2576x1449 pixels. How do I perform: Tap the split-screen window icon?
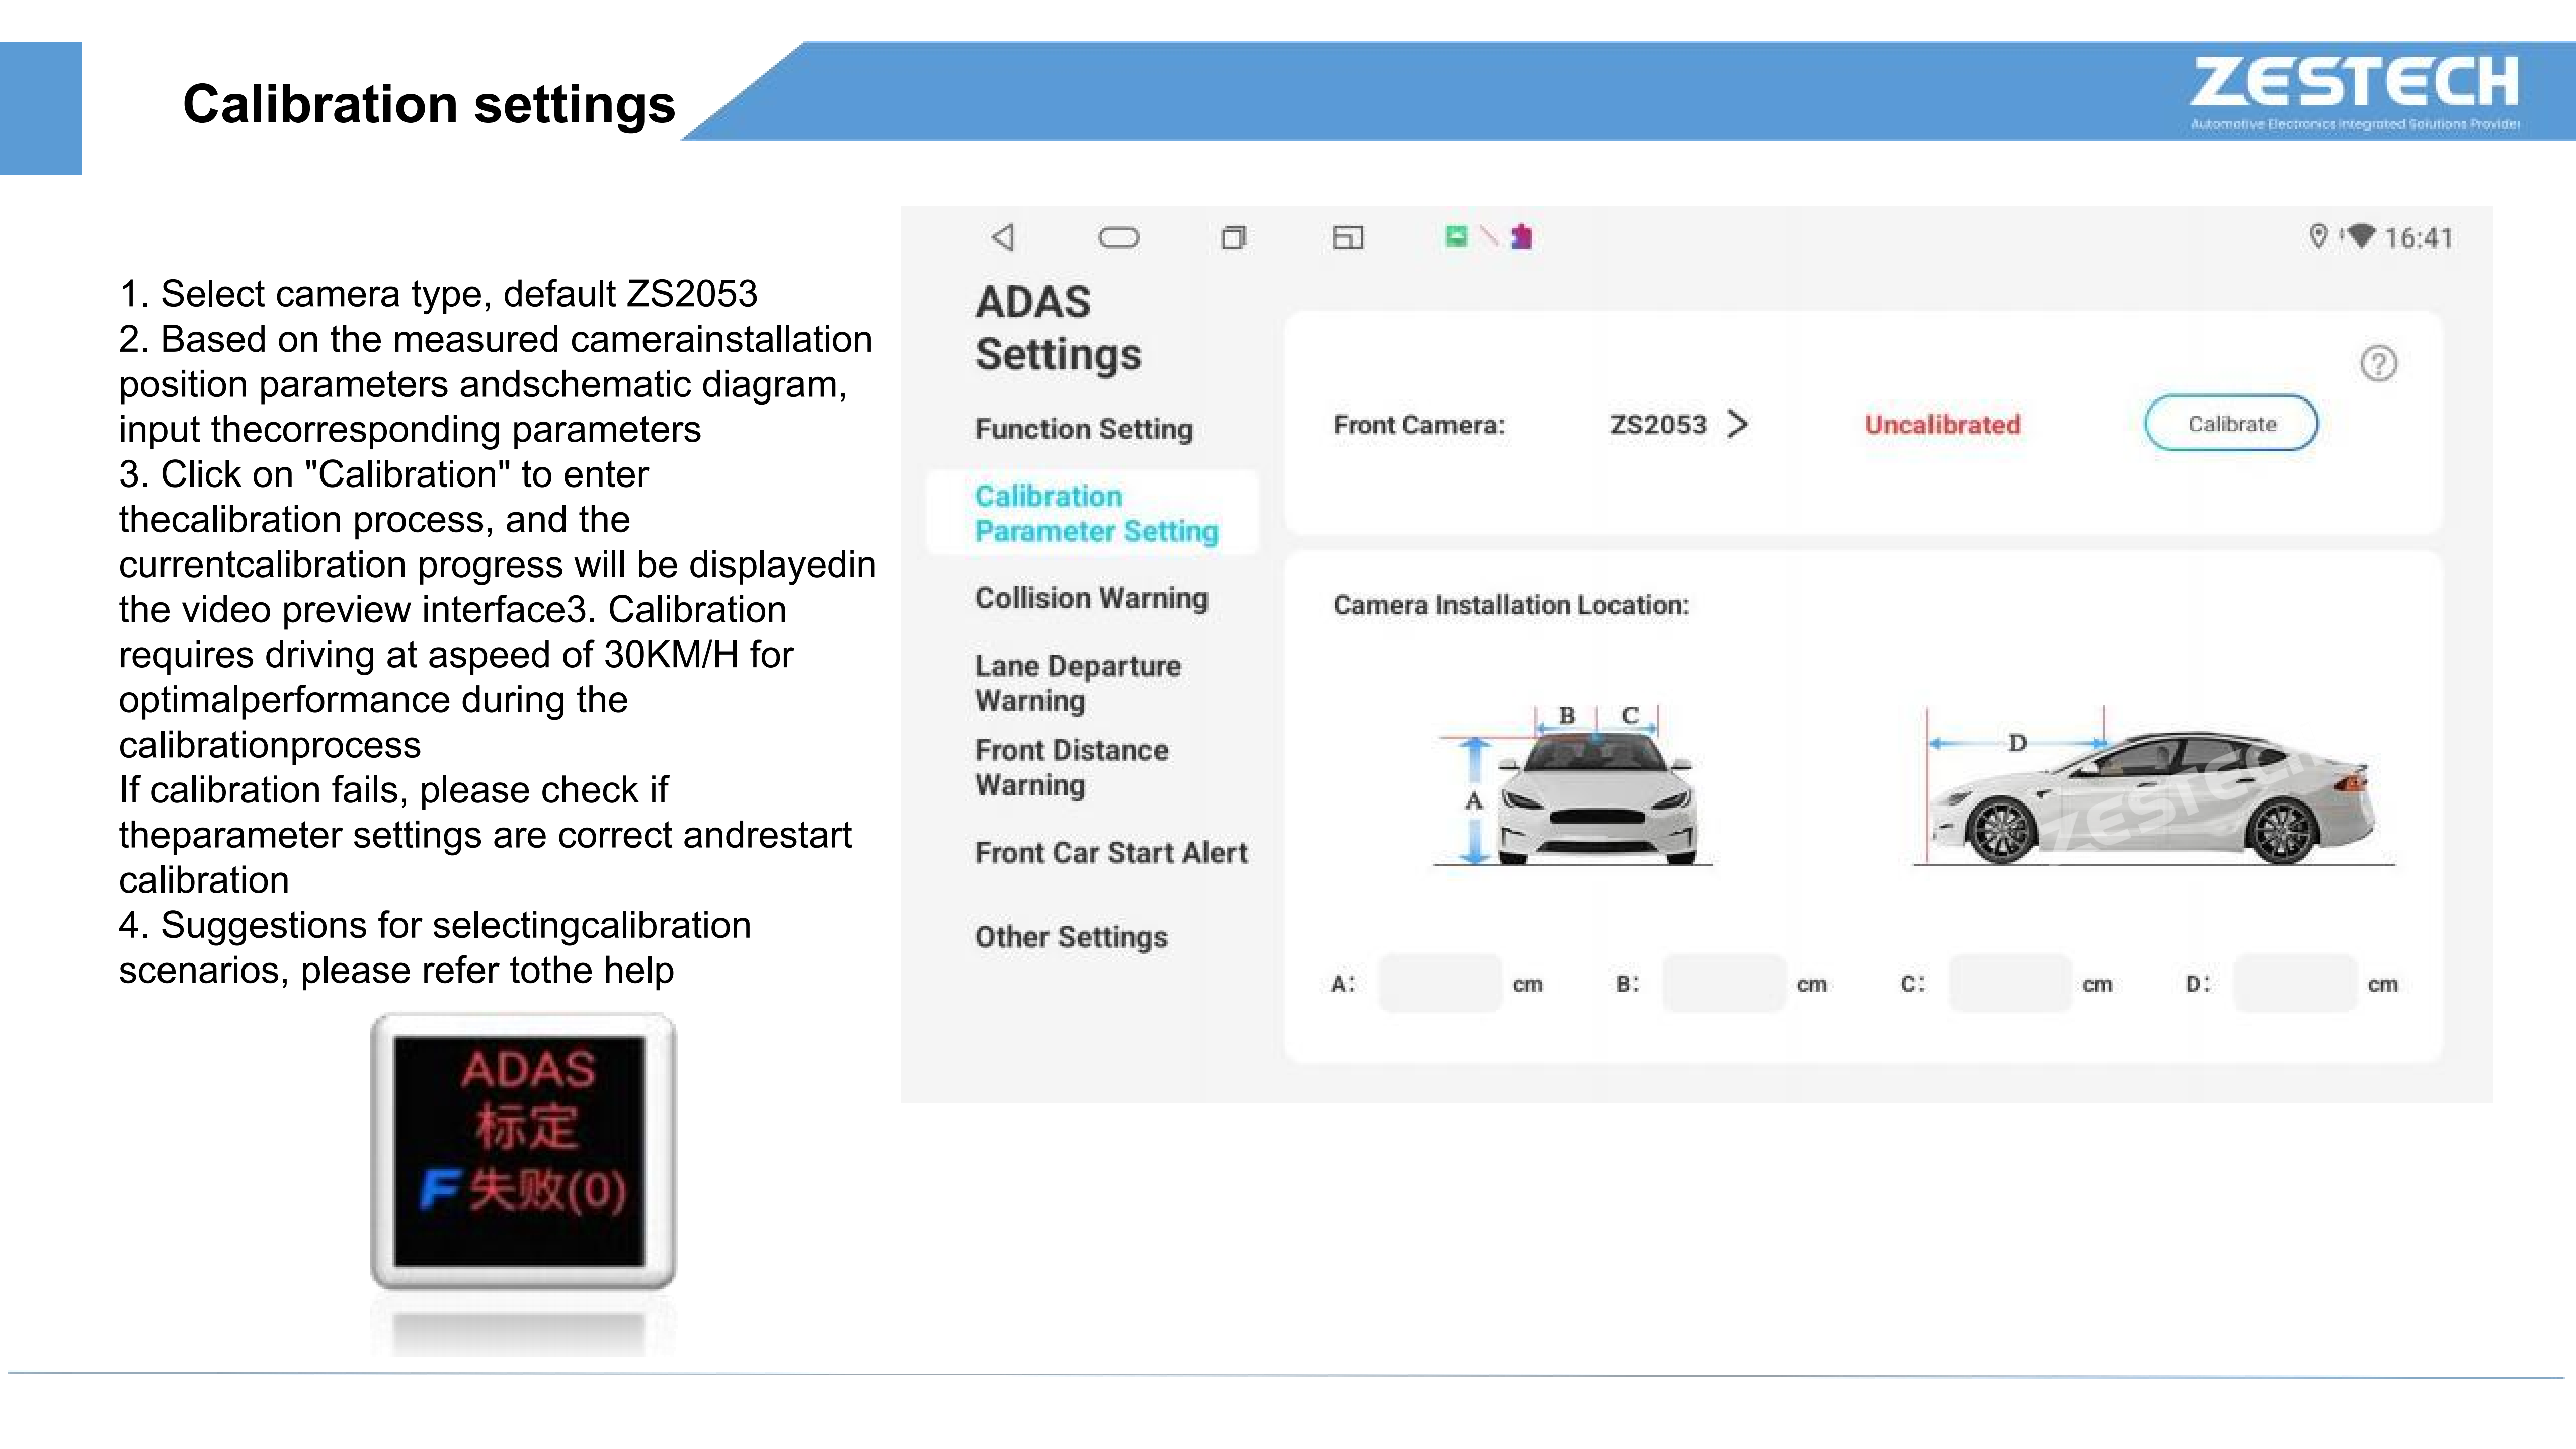tap(1347, 237)
